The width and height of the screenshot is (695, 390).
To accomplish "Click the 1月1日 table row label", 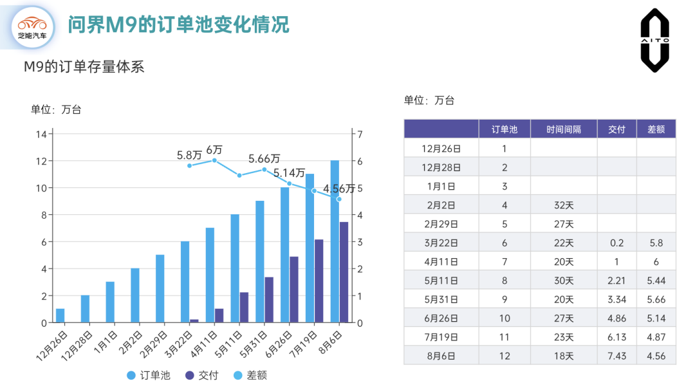I will coord(441,186).
